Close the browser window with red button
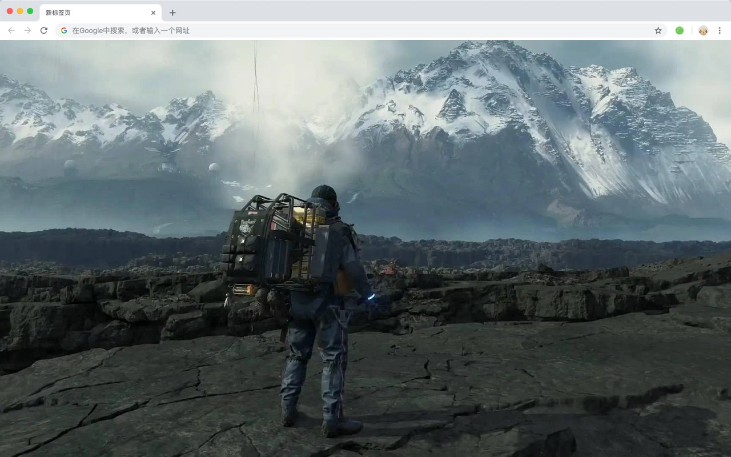Viewport: 731px width, 457px height. pos(10,11)
